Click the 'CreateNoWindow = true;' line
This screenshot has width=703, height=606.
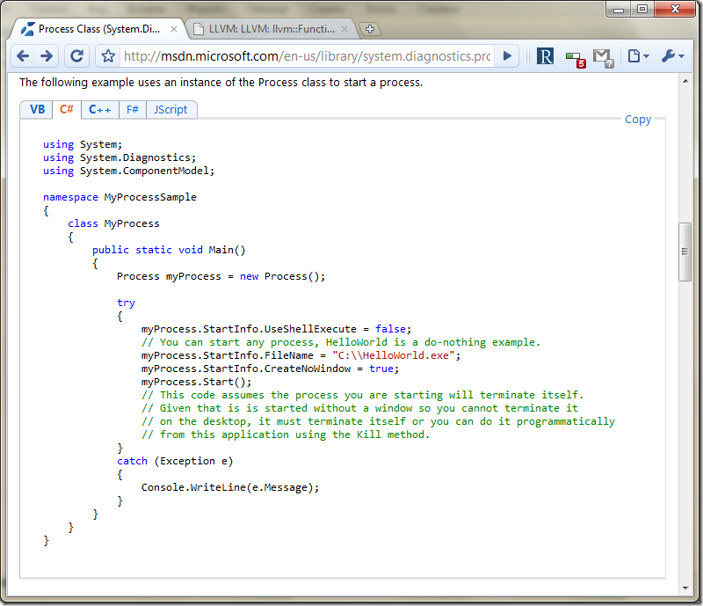tap(270, 369)
